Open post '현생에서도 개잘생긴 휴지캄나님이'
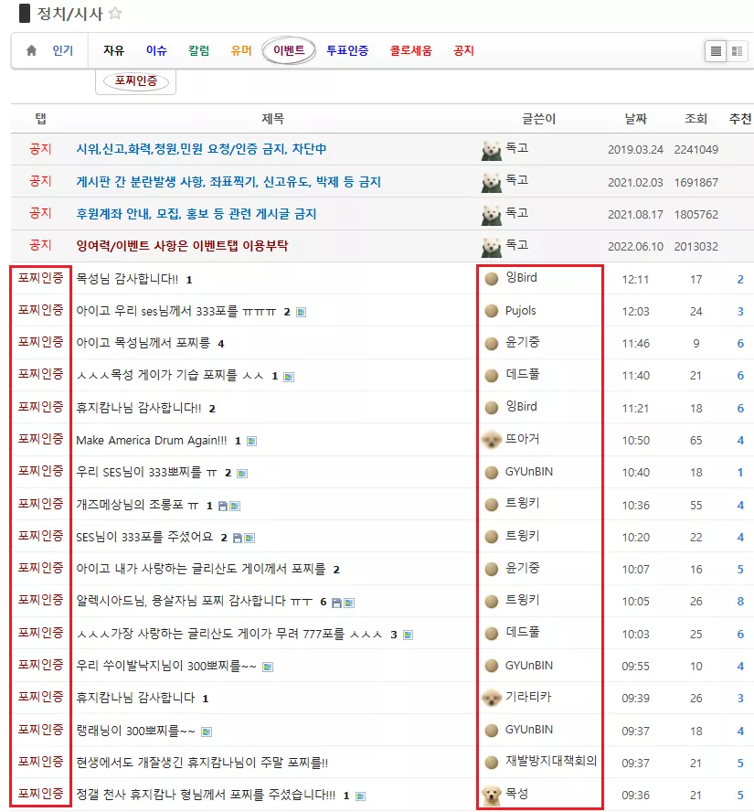The image size is (754, 812). (202, 763)
